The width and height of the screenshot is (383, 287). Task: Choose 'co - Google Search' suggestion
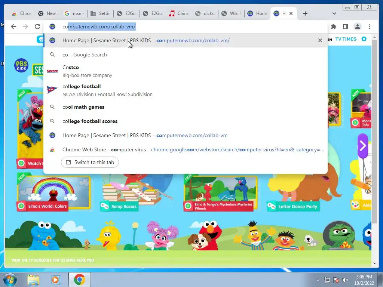(x=186, y=55)
